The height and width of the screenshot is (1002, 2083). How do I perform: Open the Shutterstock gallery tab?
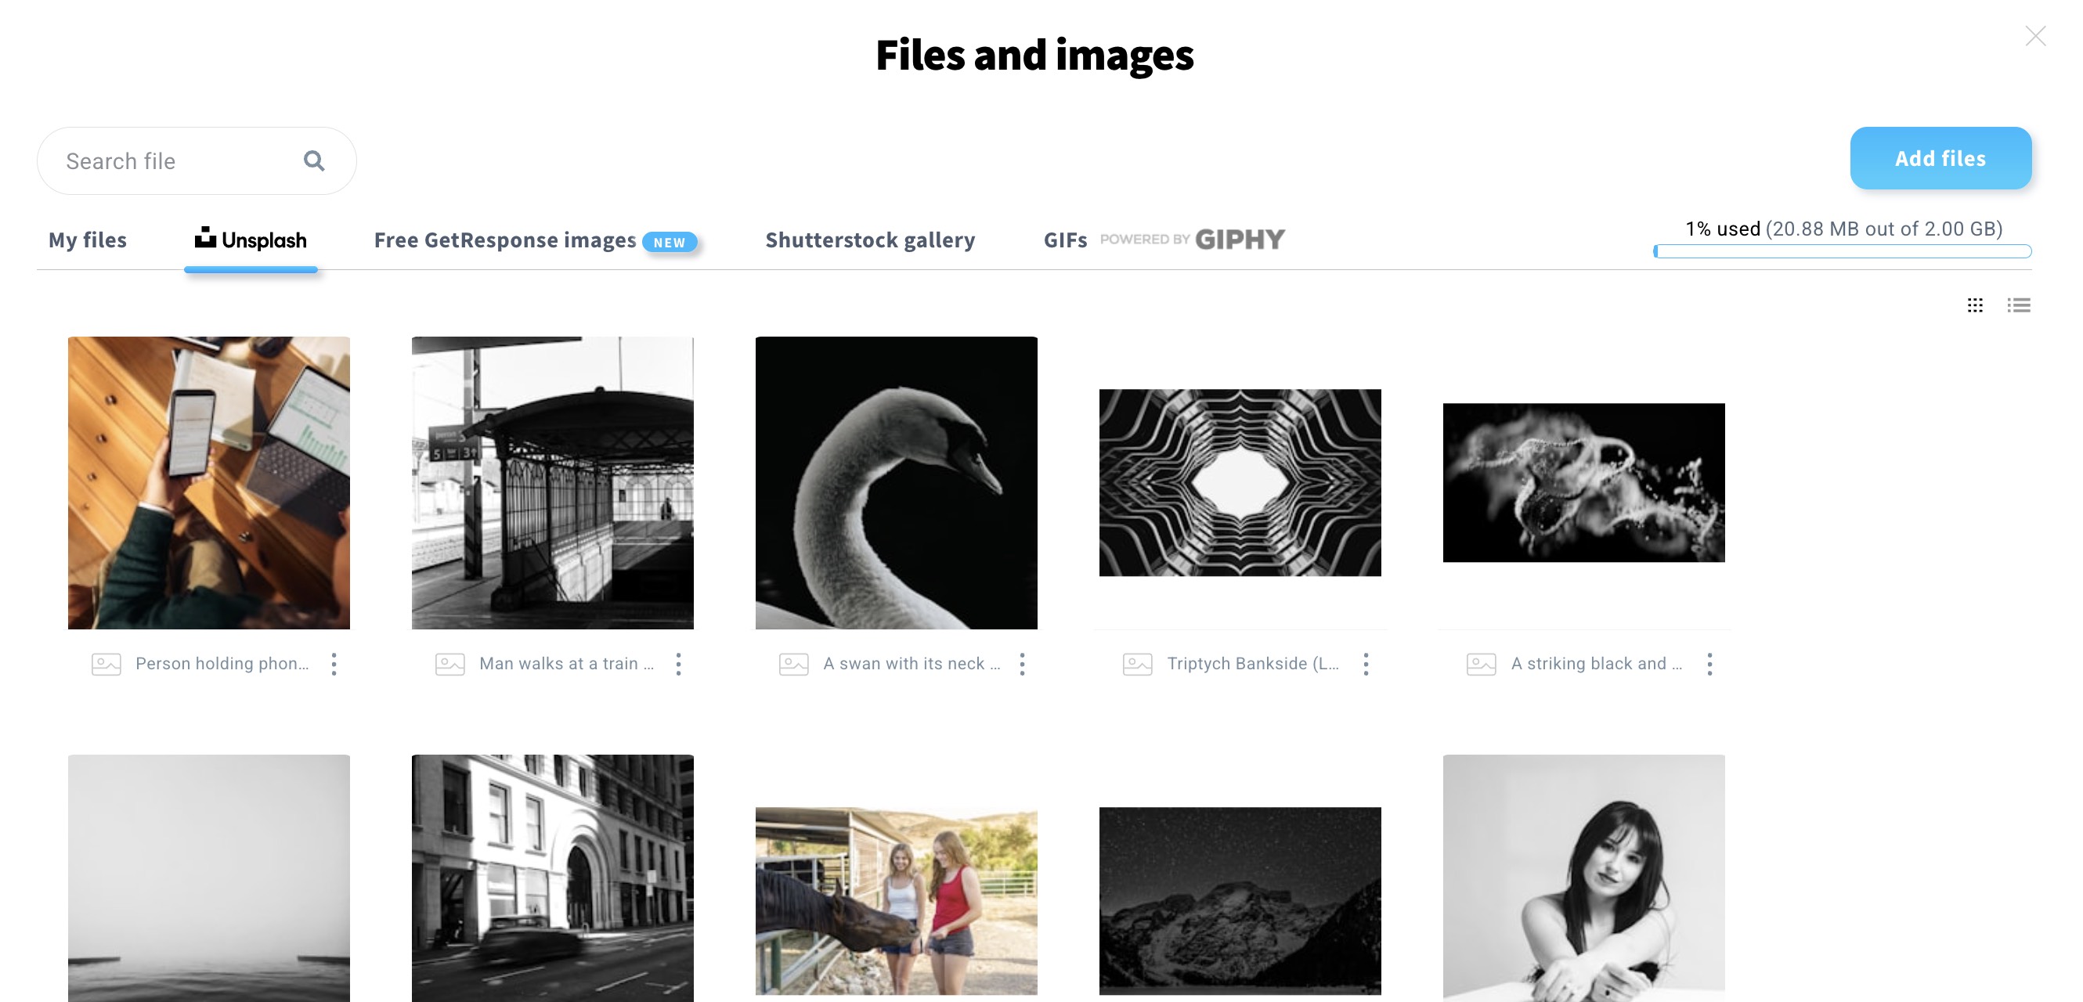(x=870, y=240)
